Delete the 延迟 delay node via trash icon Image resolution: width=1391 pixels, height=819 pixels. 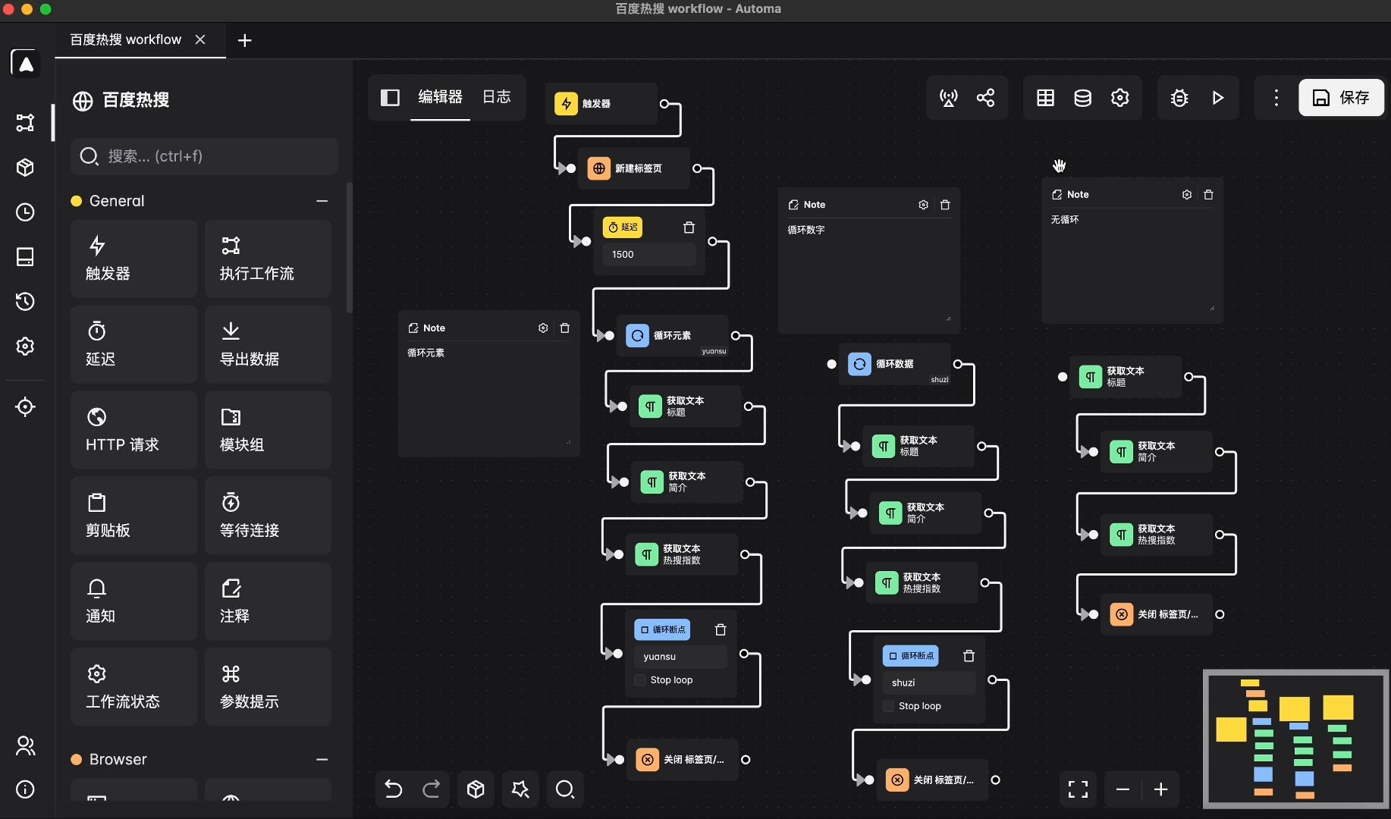click(x=689, y=227)
